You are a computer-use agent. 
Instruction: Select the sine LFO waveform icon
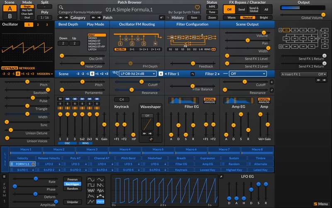[90, 179]
